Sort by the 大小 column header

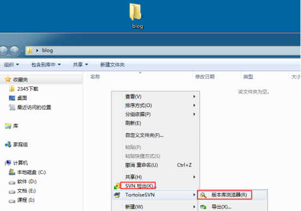(296, 77)
